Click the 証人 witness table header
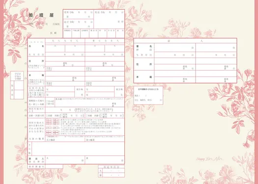 (185, 41)
